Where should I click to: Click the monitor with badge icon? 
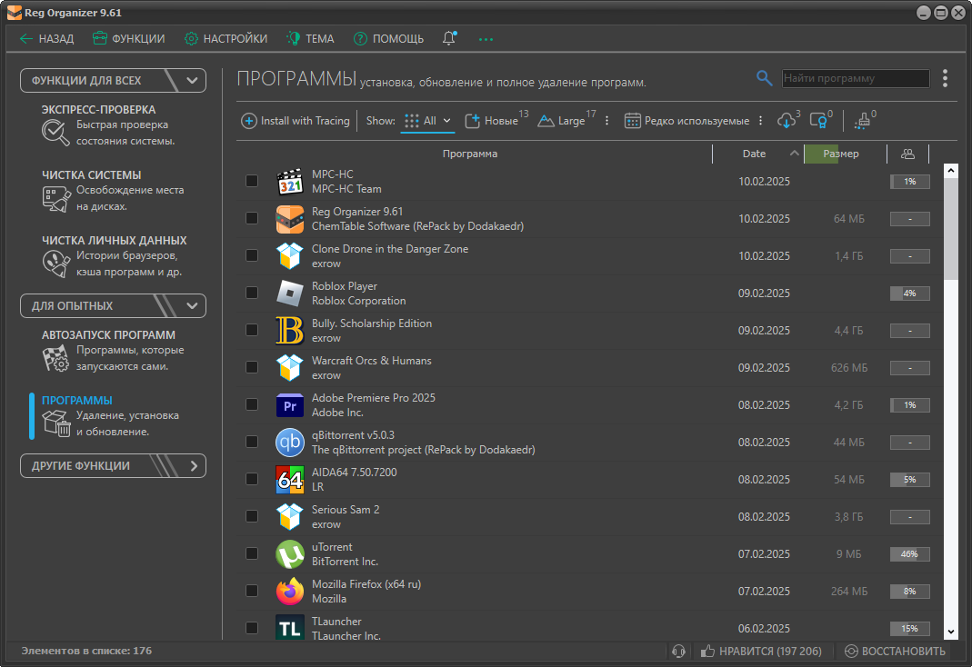coord(819,120)
